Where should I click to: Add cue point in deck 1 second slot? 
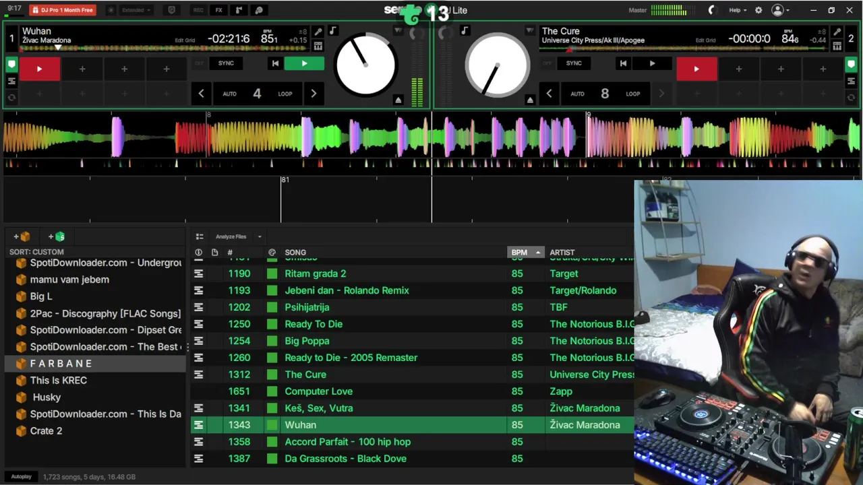82,69
